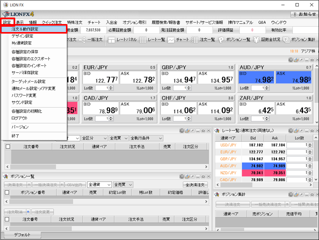Increase the EUR/JPY Lot数 stepper
319x240 pixels.
(111, 87)
